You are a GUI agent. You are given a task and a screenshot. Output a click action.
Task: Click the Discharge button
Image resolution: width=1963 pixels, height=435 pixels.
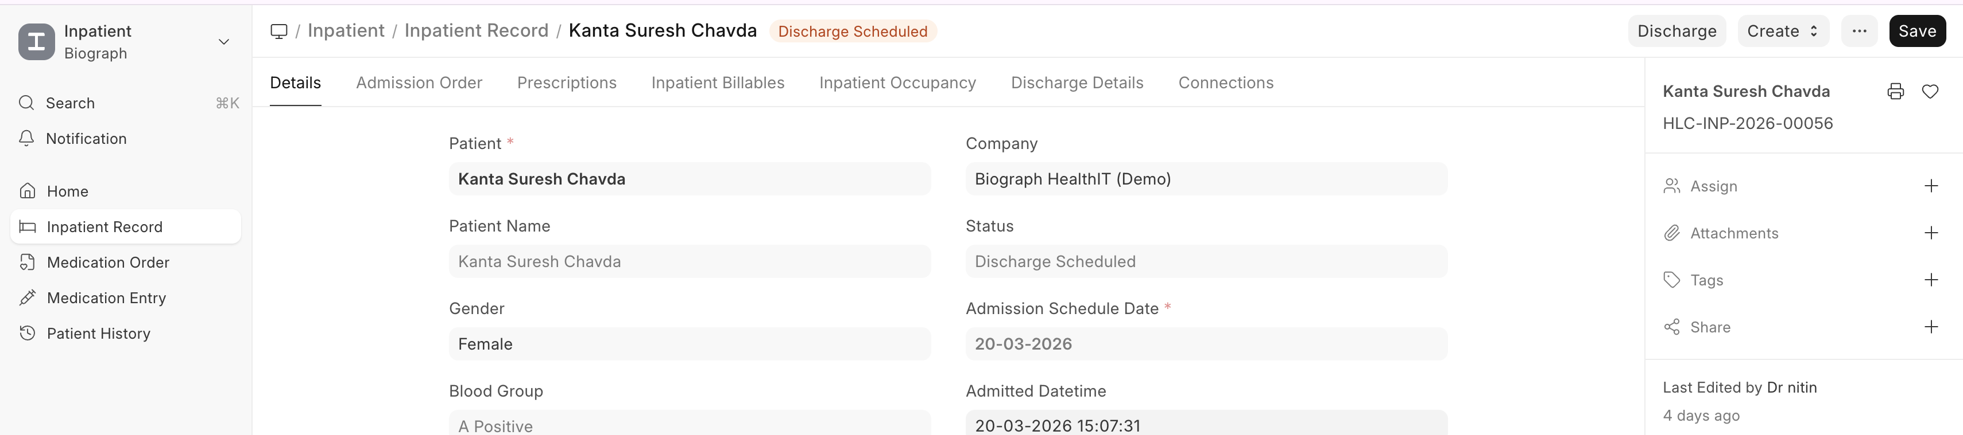point(1676,31)
